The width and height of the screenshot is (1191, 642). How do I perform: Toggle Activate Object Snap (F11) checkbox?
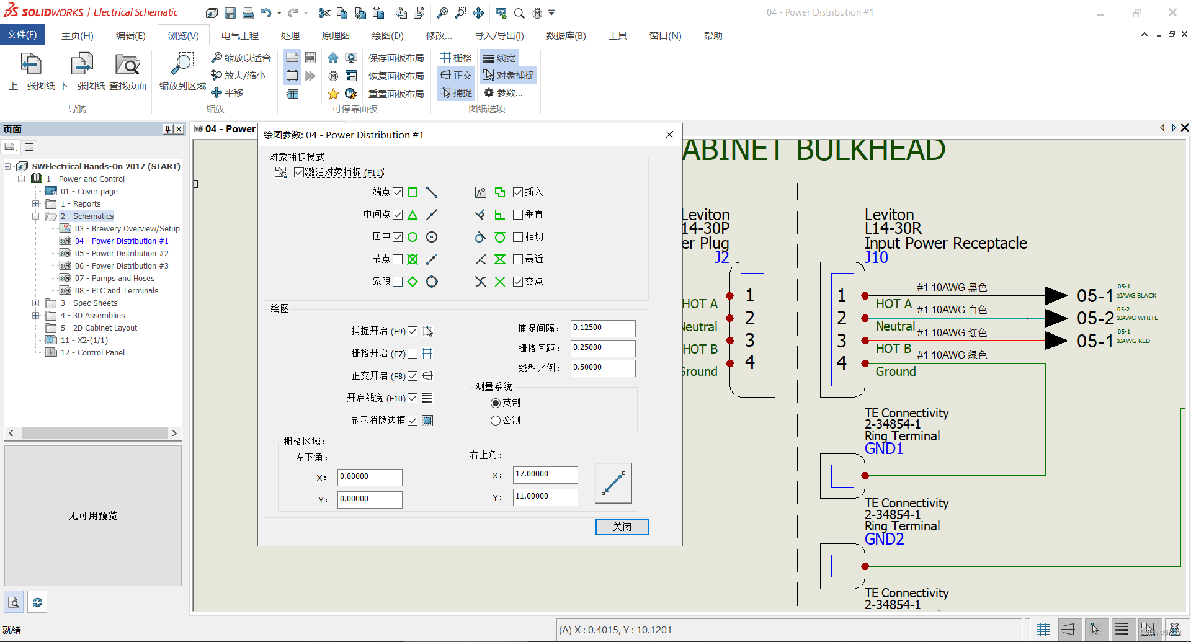pyautogui.click(x=299, y=172)
